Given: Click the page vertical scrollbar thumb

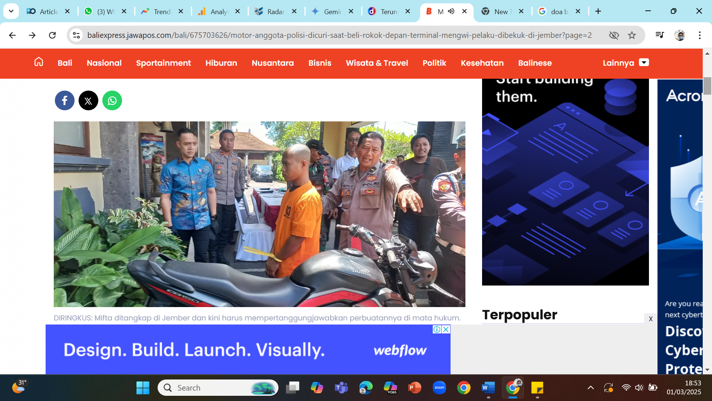Looking at the screenshot, I should click(x=707, y=86).
